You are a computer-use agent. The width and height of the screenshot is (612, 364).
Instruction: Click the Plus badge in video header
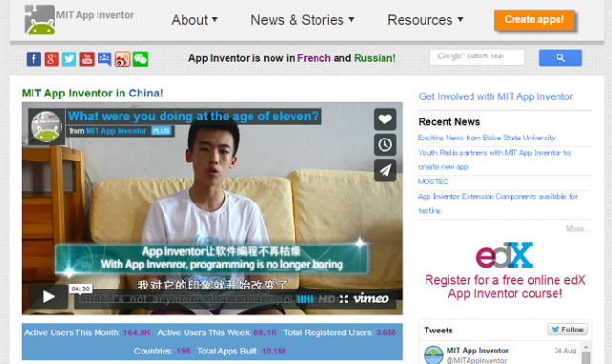pyautogui.click(x=162, y=131)
